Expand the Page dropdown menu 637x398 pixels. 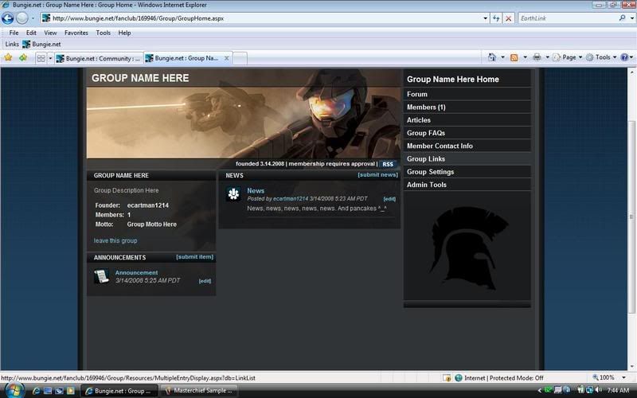click(x=569, y=57)
